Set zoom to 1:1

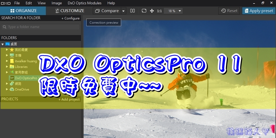tap(159, 11)
